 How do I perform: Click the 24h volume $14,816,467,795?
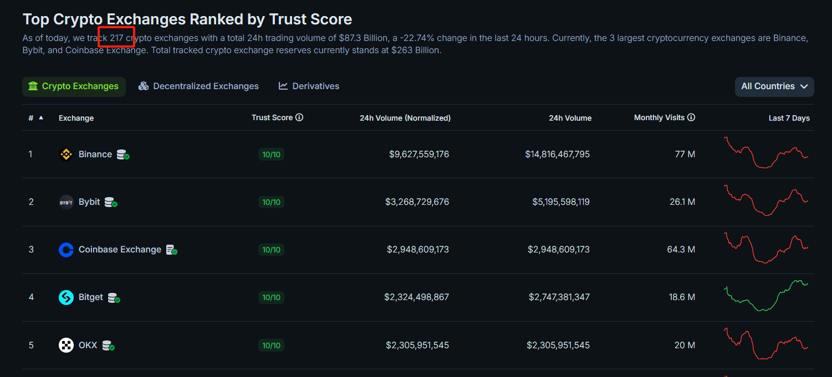coord(558,154)
